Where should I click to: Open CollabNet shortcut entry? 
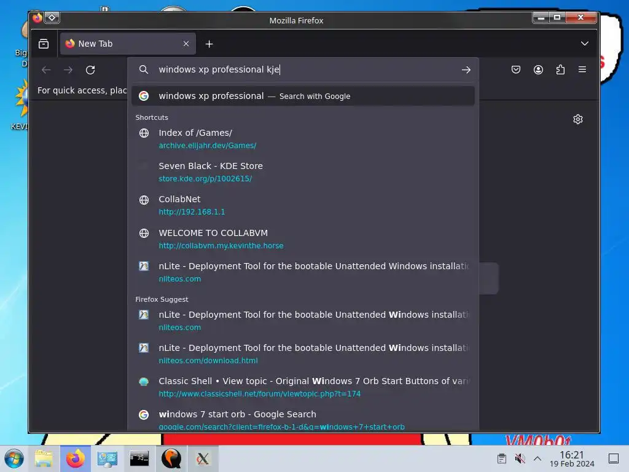click(303, 205)
